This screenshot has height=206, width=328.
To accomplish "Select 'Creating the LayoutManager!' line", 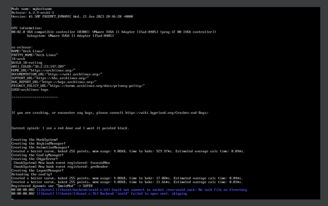I will [x=37, y=171].
